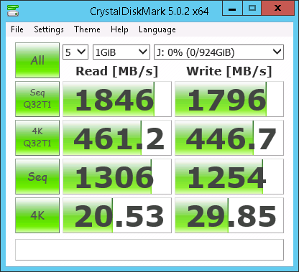This screenshot has width=299, height=272.
Task: Click the Read [MB/s] column header
Action: pos(117,71)
